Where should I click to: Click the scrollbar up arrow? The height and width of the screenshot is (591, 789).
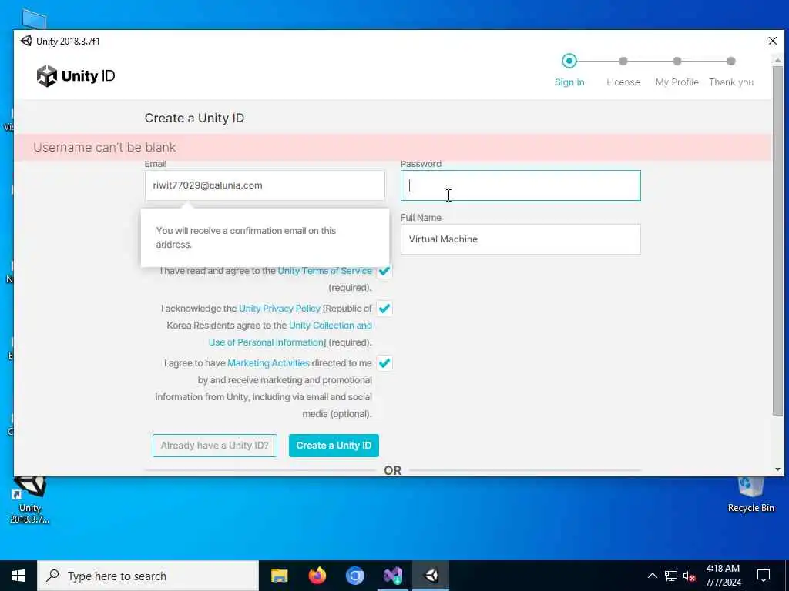point(778,59)
